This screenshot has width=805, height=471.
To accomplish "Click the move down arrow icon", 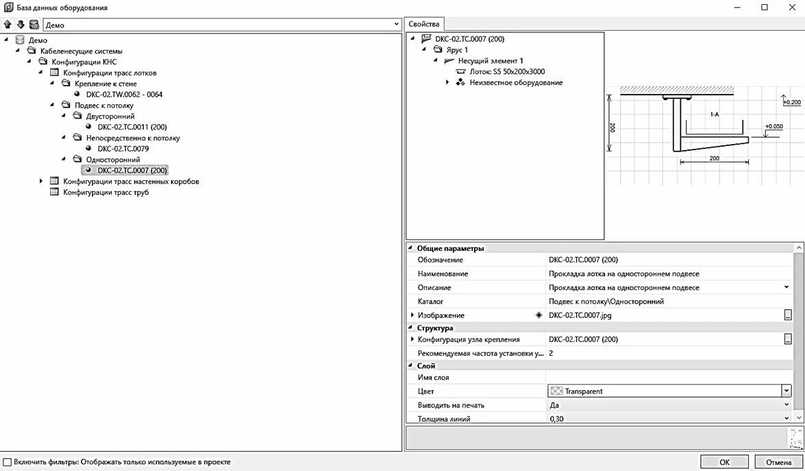I will coord(20,25).
